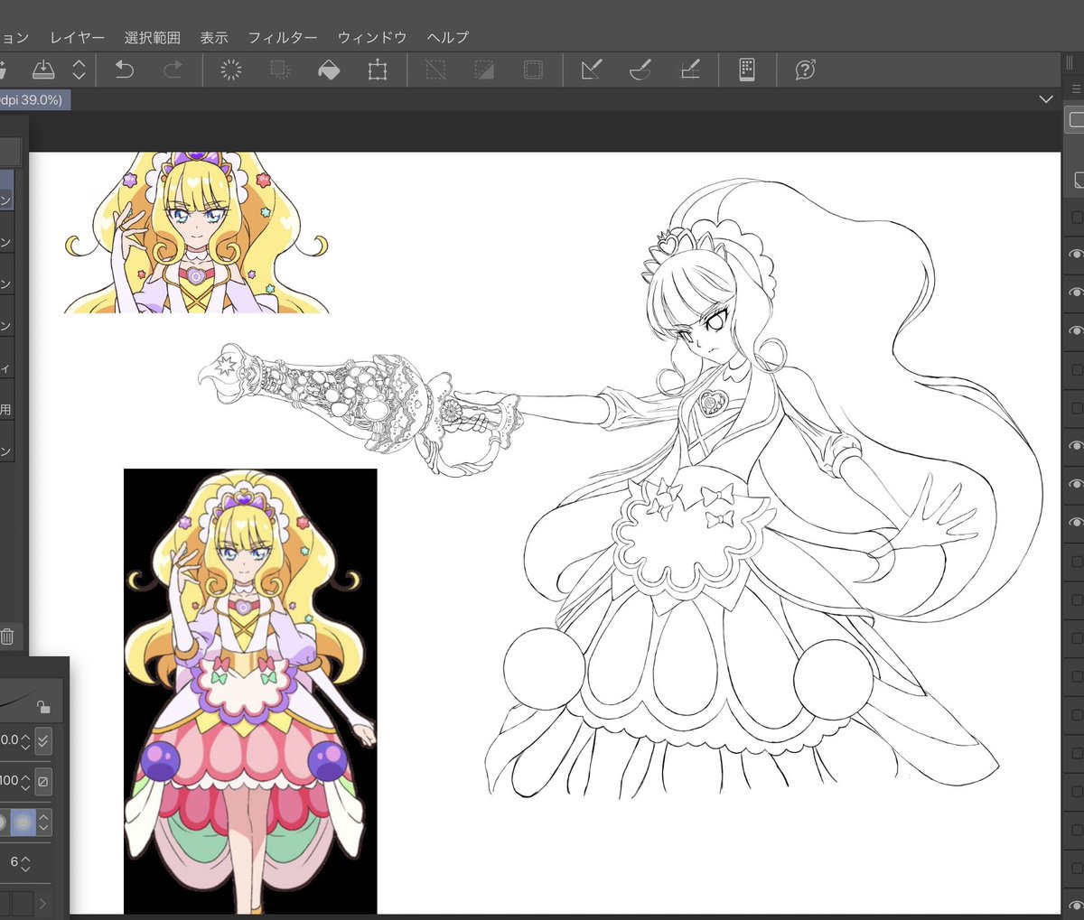The width and height of the screenshot is (1084, 920).
Task: Click the Show Selection Border icon
Action: coord(533,70)
